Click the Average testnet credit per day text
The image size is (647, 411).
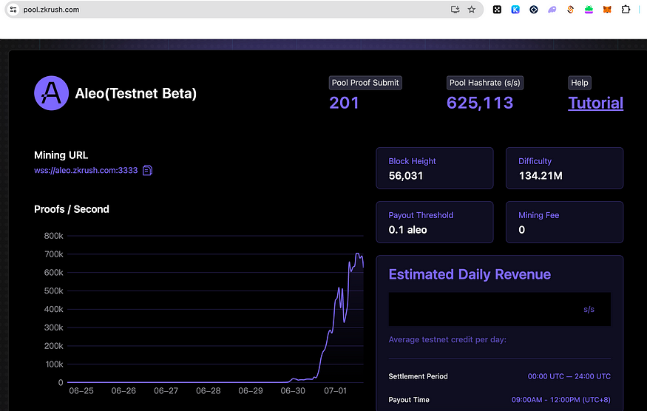click(447, 339)
